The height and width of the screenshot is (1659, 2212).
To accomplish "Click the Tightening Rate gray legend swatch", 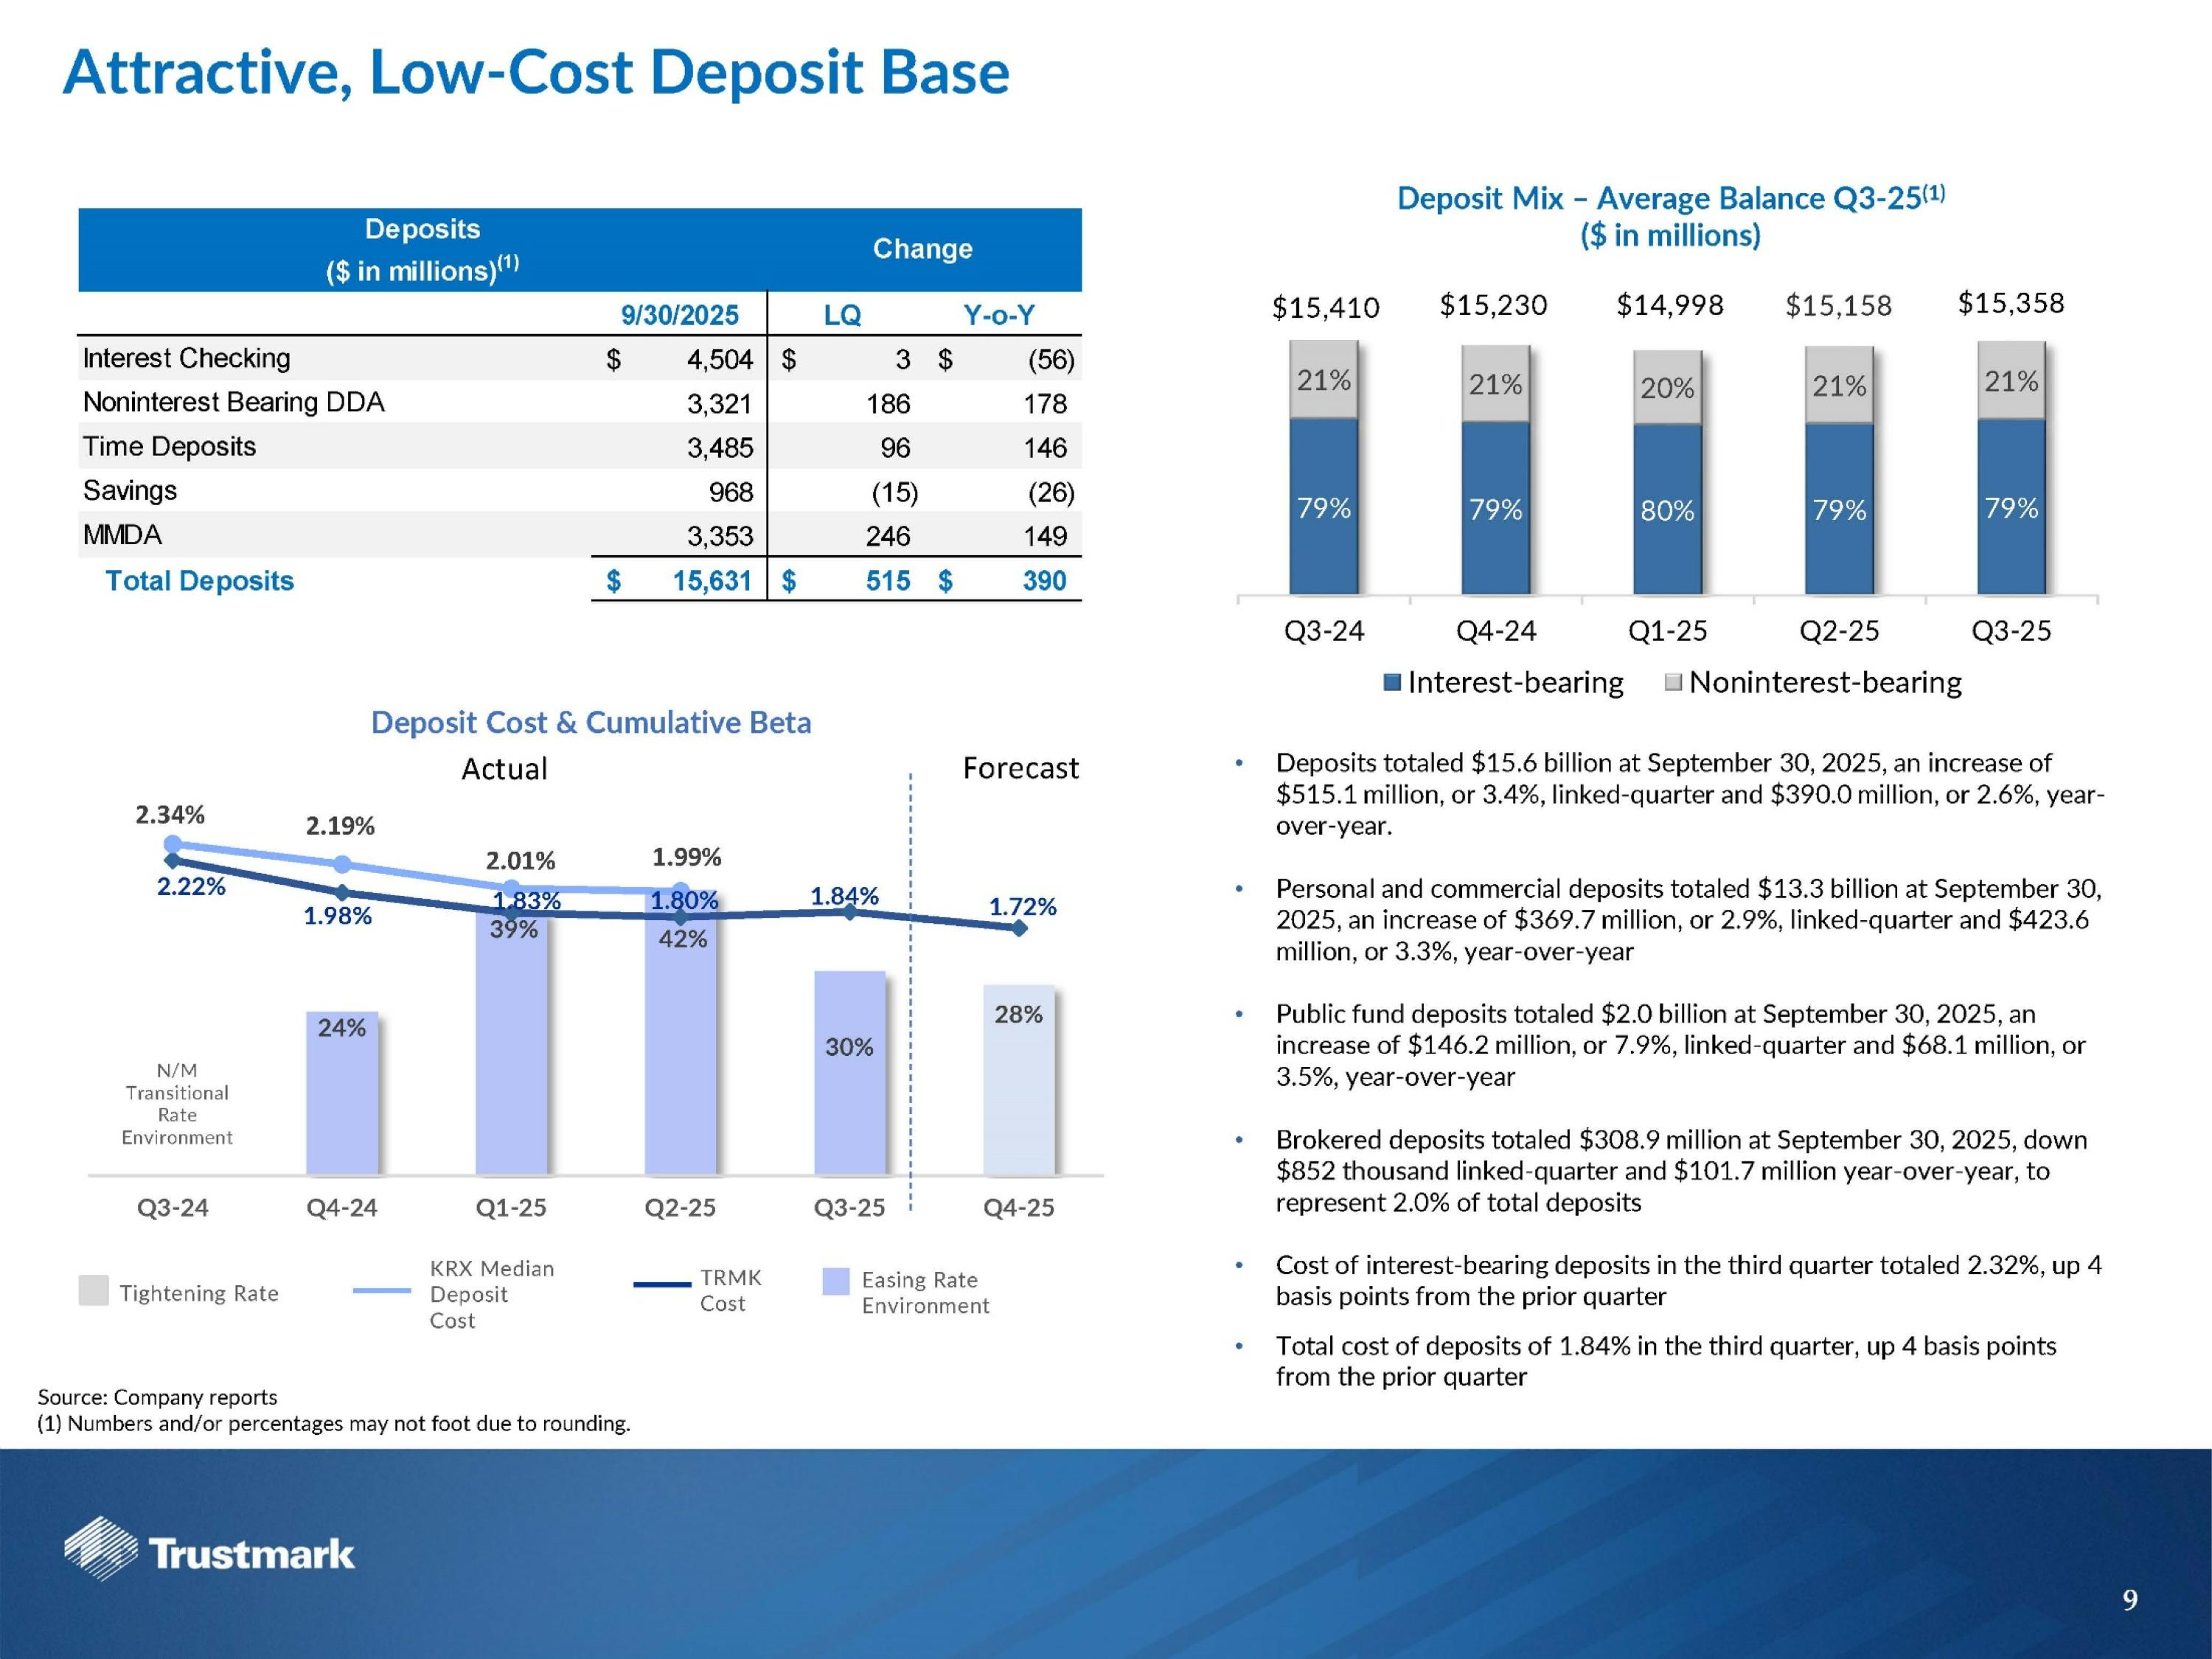I will click(x=93, y=1290).
